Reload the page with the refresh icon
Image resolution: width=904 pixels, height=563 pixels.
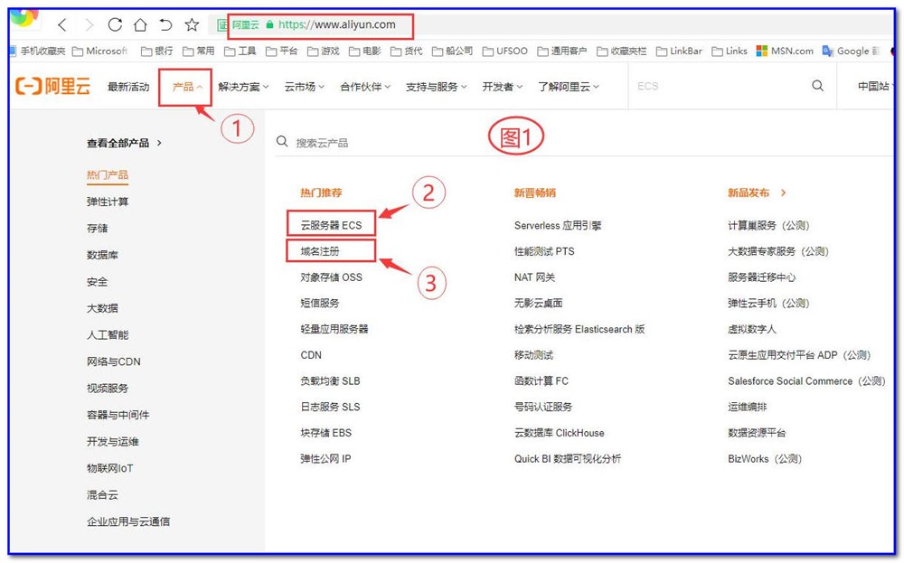point(115,25)
